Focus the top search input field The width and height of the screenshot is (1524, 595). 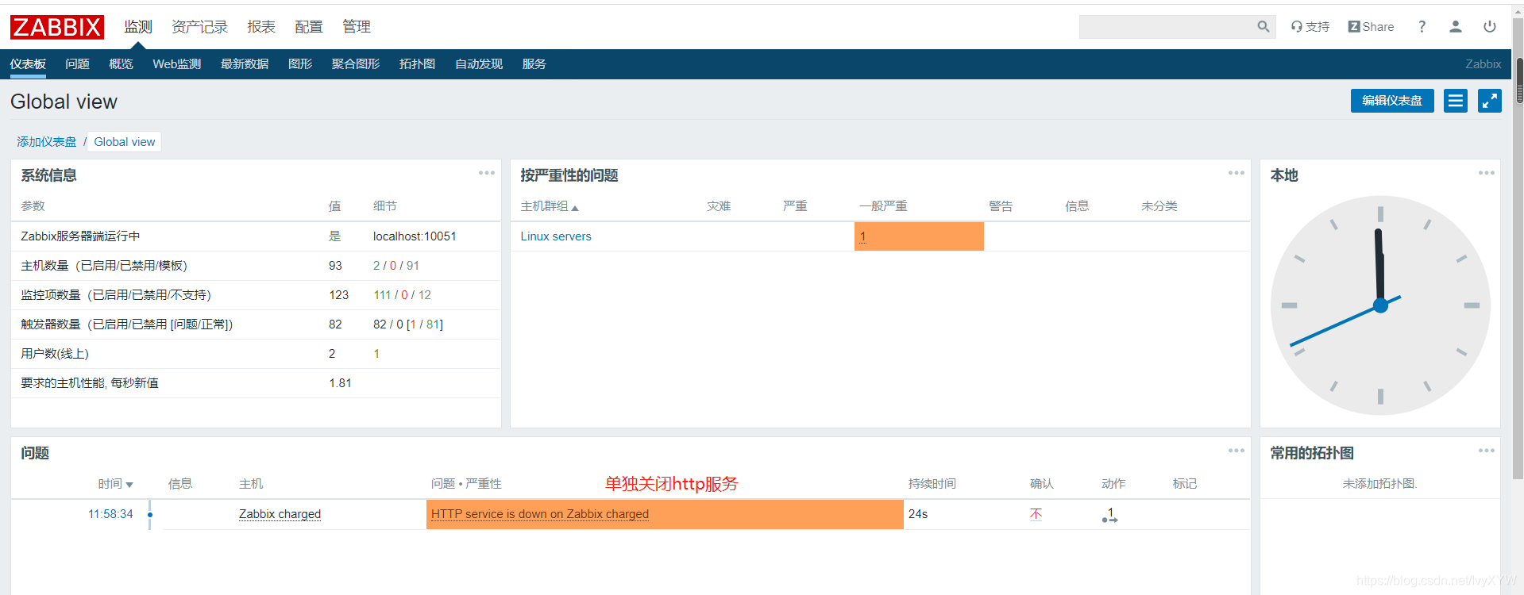pyautogui.click(x=1167, y=27)
